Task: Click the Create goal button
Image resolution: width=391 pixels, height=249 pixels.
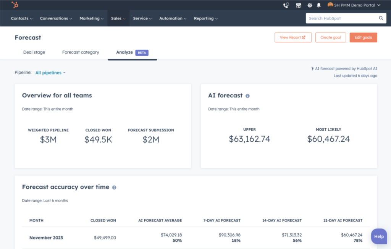Action: [x=330, y=37]
